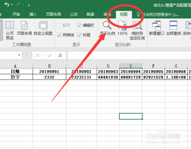Select cell showing 69691729
Image resolution: width=191 pixels, height=149 pixels.
[131, 77]
